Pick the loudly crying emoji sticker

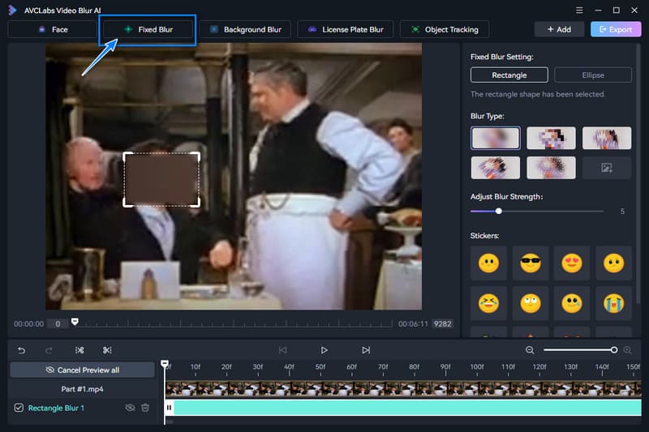point(613,303)
